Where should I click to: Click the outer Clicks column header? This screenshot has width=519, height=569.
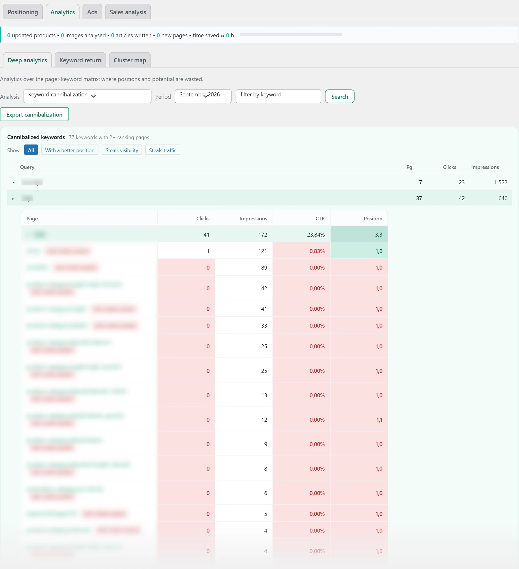(x=449, y=167)
